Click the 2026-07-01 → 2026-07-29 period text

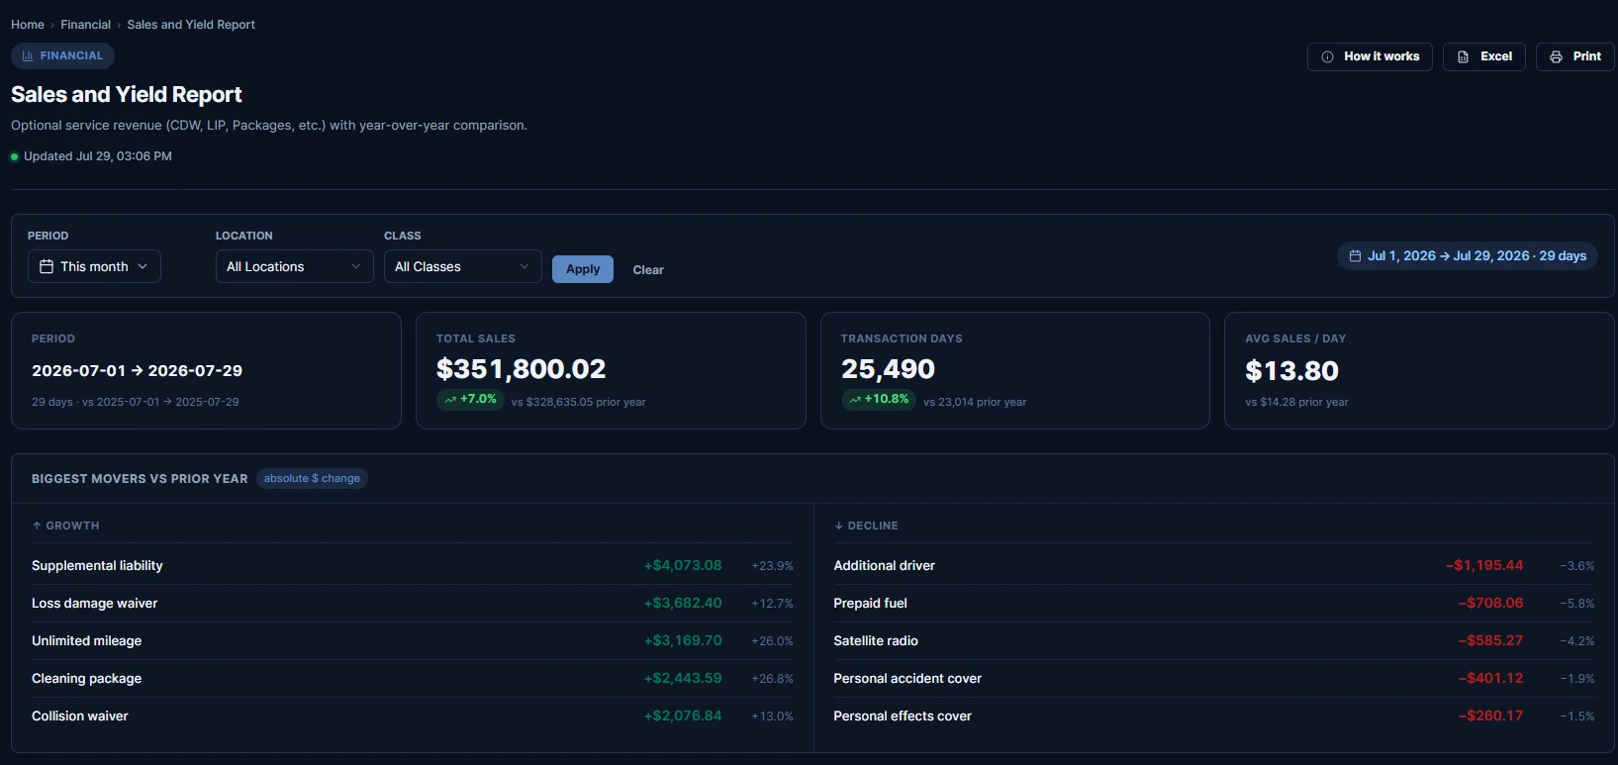[x=137, y=371]
